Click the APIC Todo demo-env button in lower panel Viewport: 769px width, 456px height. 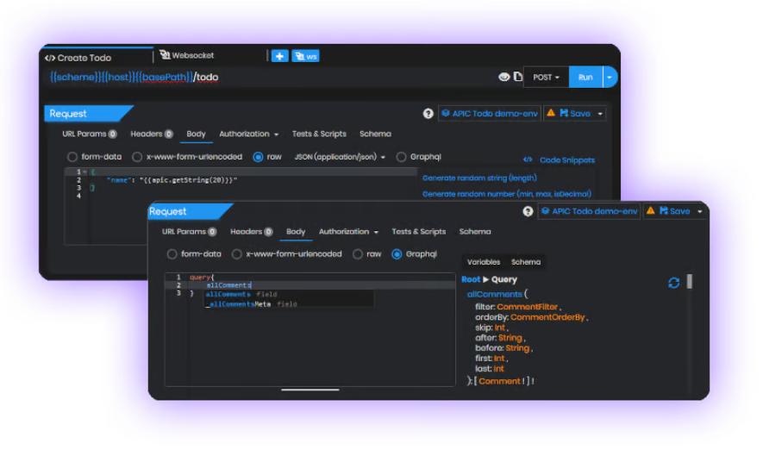point(589,211)
